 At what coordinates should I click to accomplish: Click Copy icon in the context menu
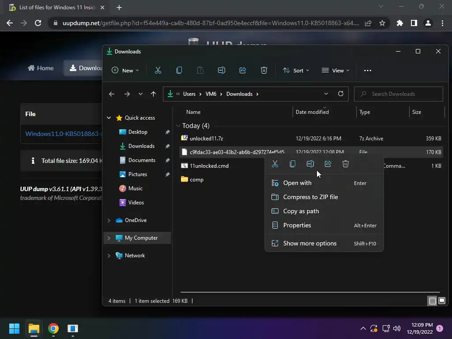[293, 164]
